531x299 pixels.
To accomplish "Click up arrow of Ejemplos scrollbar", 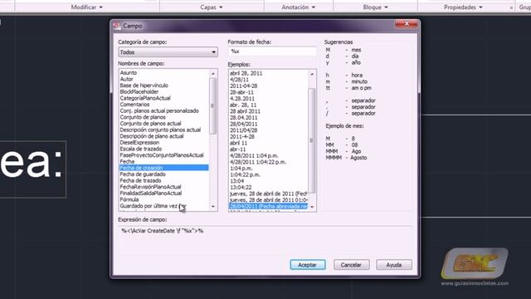I will click(312, 74).
